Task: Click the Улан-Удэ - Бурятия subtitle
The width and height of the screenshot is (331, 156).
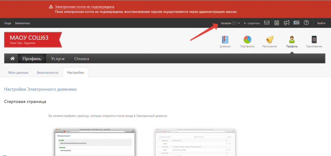Action: 22,43
